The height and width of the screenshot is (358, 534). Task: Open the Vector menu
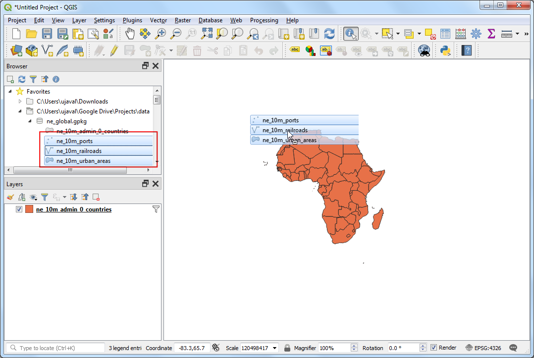coord(159,20)
